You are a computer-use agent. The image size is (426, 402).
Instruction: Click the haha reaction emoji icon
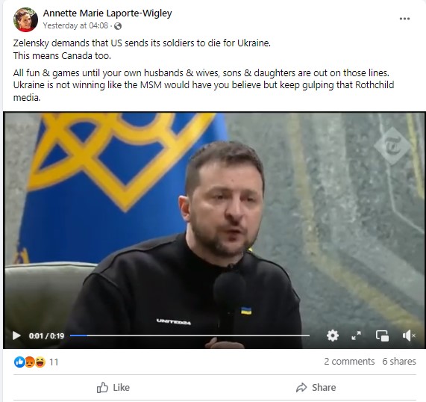40,362
